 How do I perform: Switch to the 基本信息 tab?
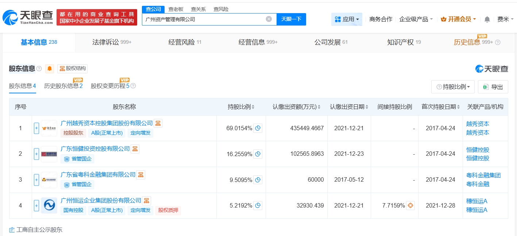pyautogui.click(x=39, y=42)
